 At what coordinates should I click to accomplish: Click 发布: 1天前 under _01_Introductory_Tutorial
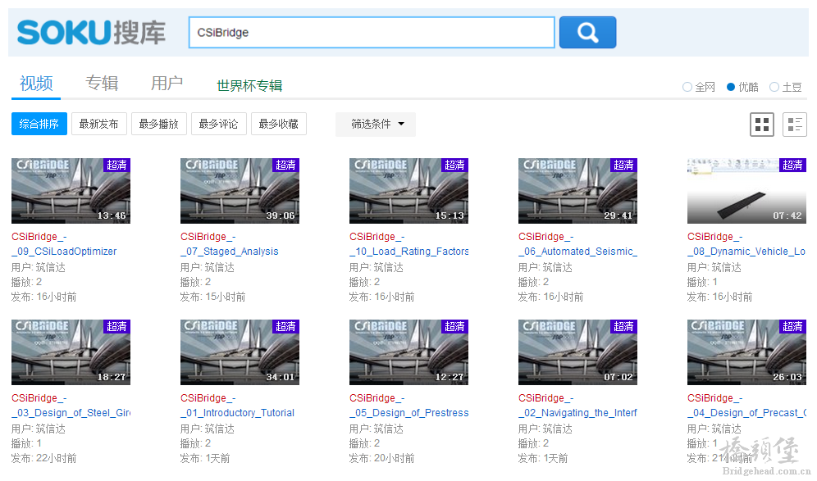[205, 458]
